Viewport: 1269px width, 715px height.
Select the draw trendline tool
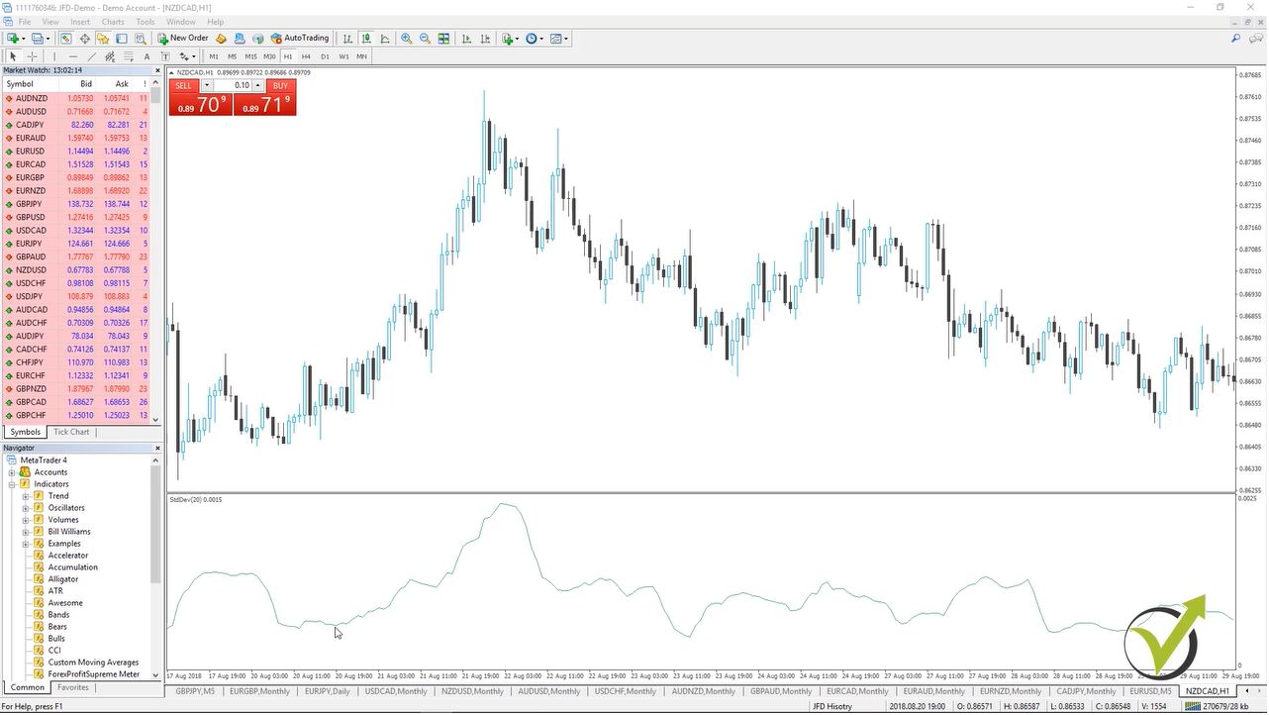click(x=91, y=56)
